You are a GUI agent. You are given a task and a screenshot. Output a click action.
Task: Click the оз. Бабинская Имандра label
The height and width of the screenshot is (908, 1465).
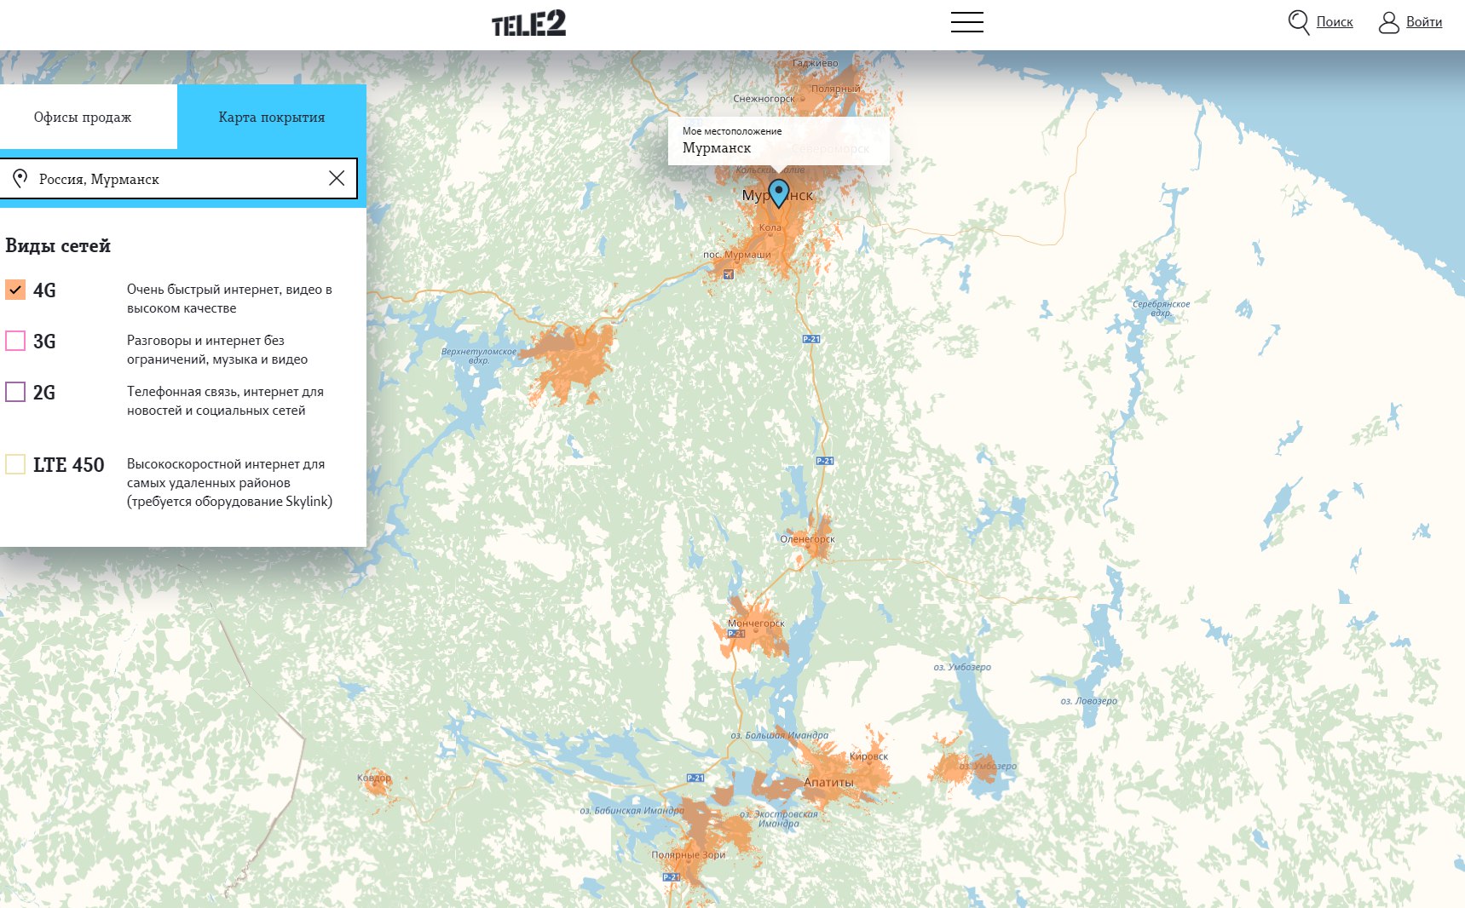point(632,811)
